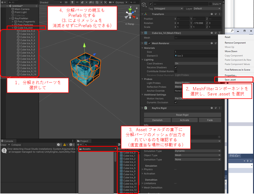This screenshot has width=254, height=194.
Task: Switch projection by clicking Persp label
Action: pyautogui.click(x=131, y=24)
